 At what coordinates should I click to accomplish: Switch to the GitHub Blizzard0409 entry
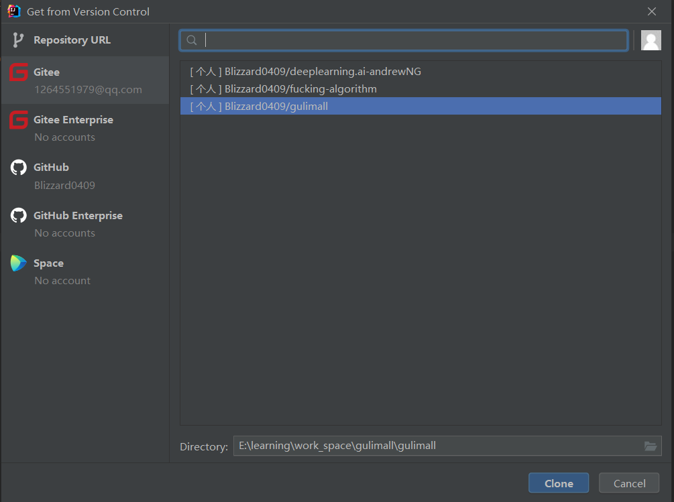[85, 176]
